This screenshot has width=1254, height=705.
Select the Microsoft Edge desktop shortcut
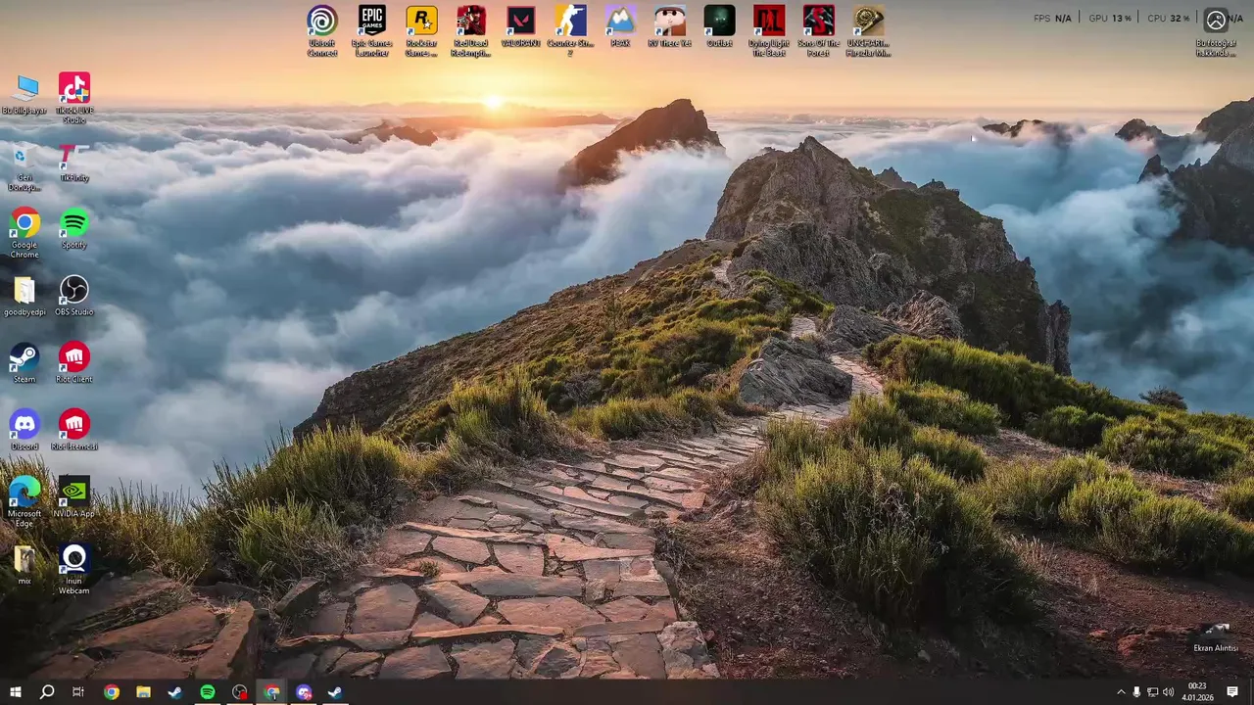point(24,502)
